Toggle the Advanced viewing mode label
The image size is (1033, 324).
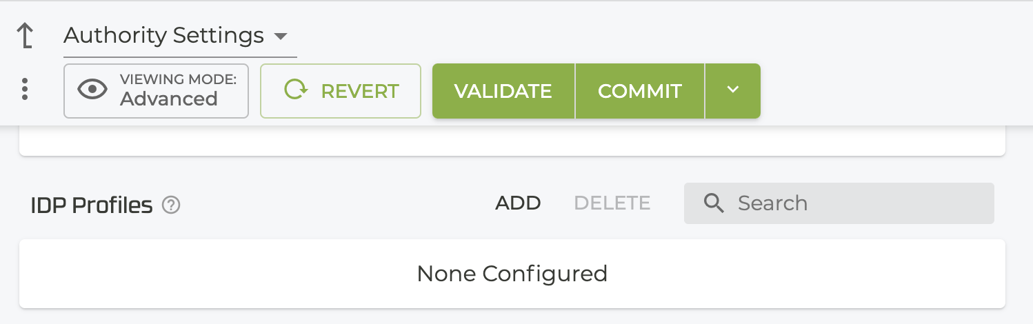point(169,99)
